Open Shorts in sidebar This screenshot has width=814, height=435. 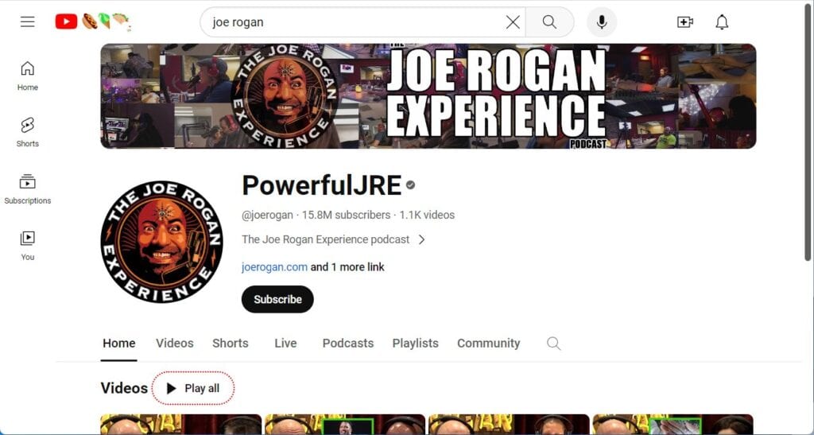pos(28,132)
